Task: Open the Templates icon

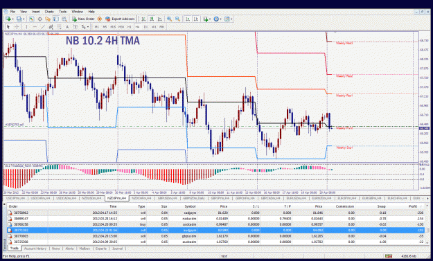Action: point(227,19)
